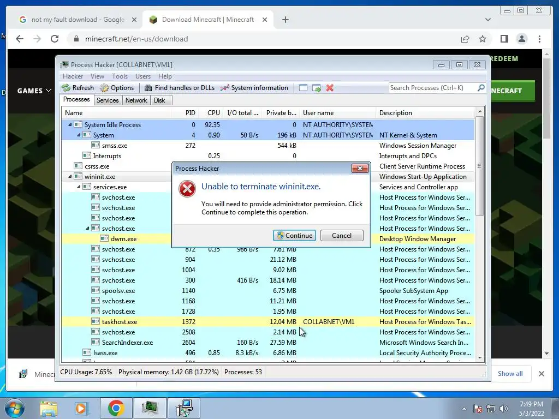Sort by the Name column header
The image size is (559, 419).
click(116, 112)
